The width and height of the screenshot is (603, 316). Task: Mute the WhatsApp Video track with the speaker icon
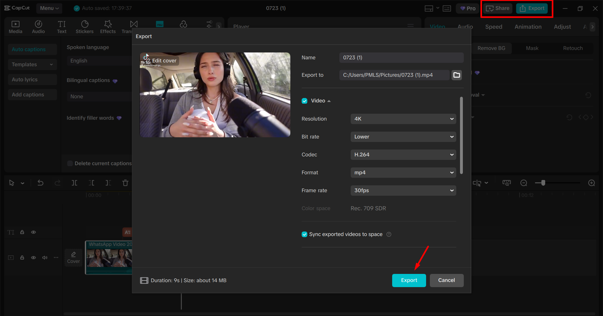[x=45, y=257]
